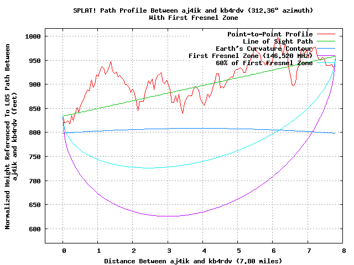Click the y-axis tick label 600
The height and width of the screenshot is (265, 354).
35,229
